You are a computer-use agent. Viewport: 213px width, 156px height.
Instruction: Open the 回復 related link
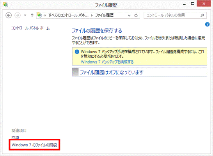(15, 137)
